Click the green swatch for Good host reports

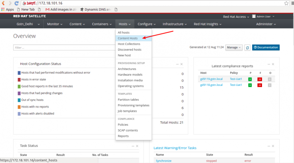19,87
